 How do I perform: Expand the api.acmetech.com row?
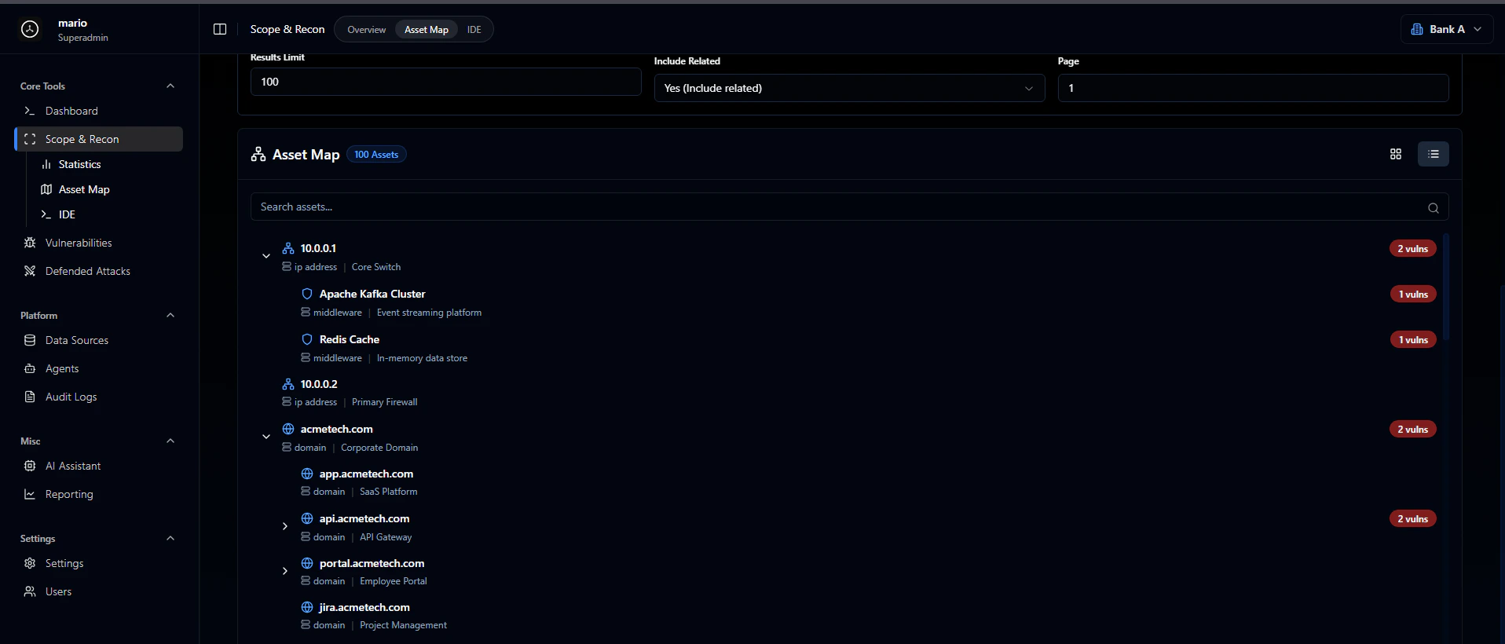285,526
